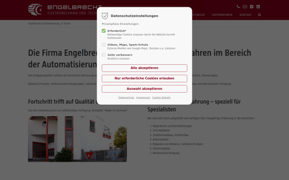This screenshot has width=289, height=180.
Task: Click 'Reparaturen und Dienstleistungen' list item
Action: point(172,126)
